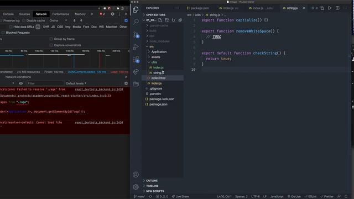Viewport: 354px width, 199px height.
Task: Click the red error count badge in DevTools
Action: (x=102, y=14)
